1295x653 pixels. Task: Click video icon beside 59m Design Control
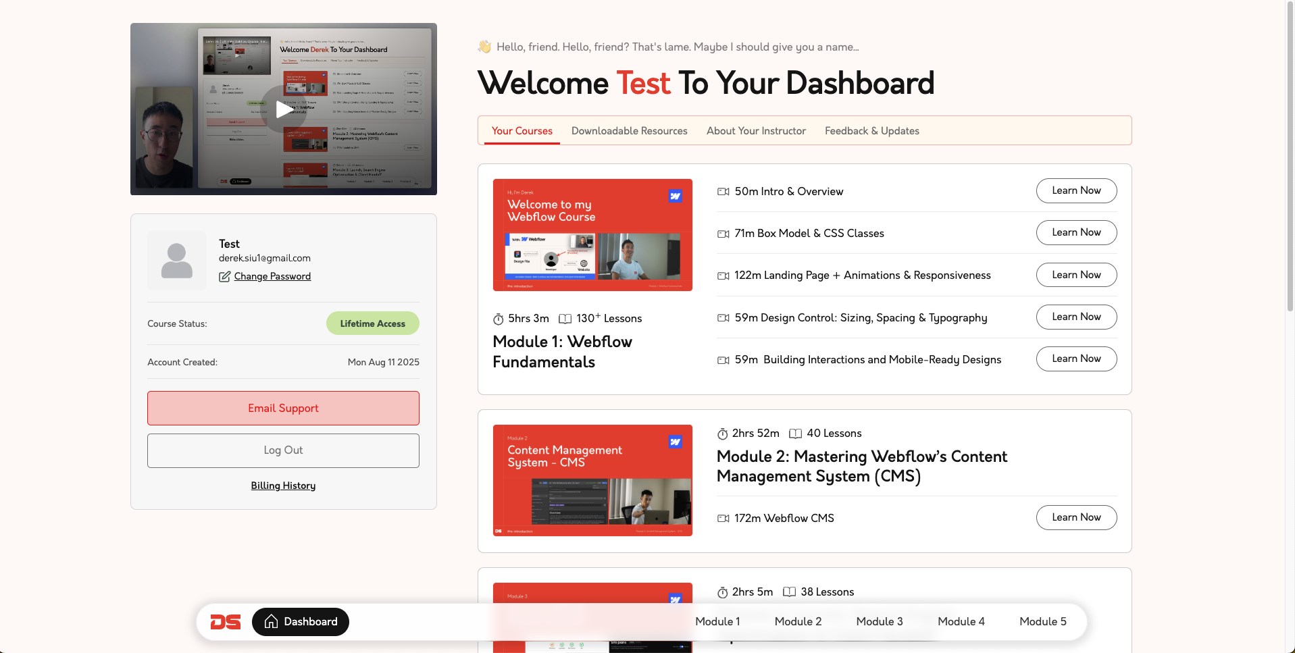pyautogui.click(x=723, y=318)
